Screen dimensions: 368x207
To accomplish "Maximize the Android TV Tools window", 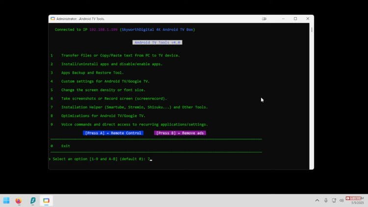I will (x=295, y=19).
